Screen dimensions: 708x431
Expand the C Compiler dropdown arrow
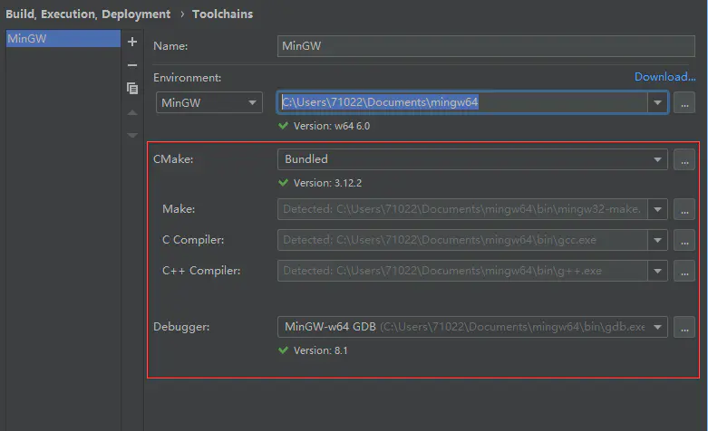[657, 240]
